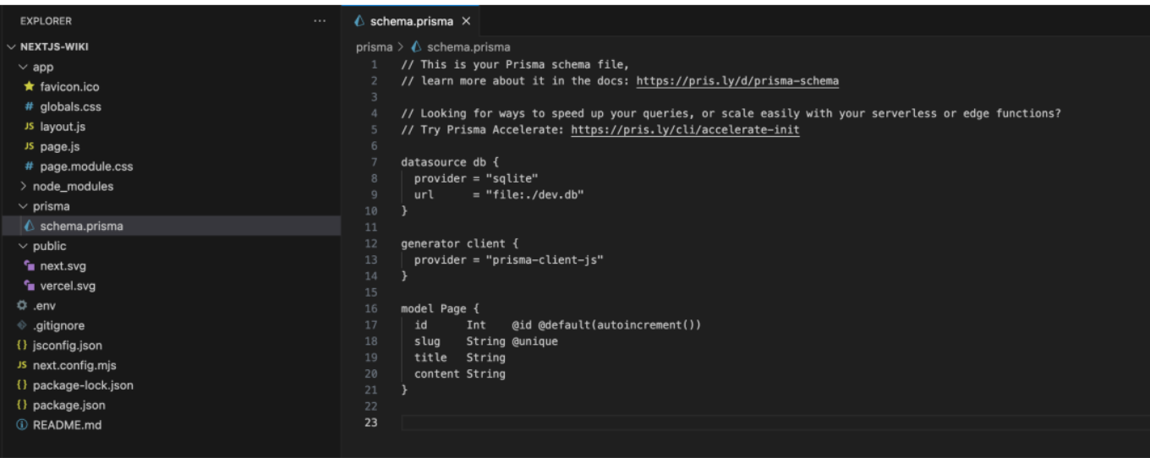Screen dimensions: 1150x458
Task: Click the prisma breadcrumb segment
Action: [x=374, y=47]
